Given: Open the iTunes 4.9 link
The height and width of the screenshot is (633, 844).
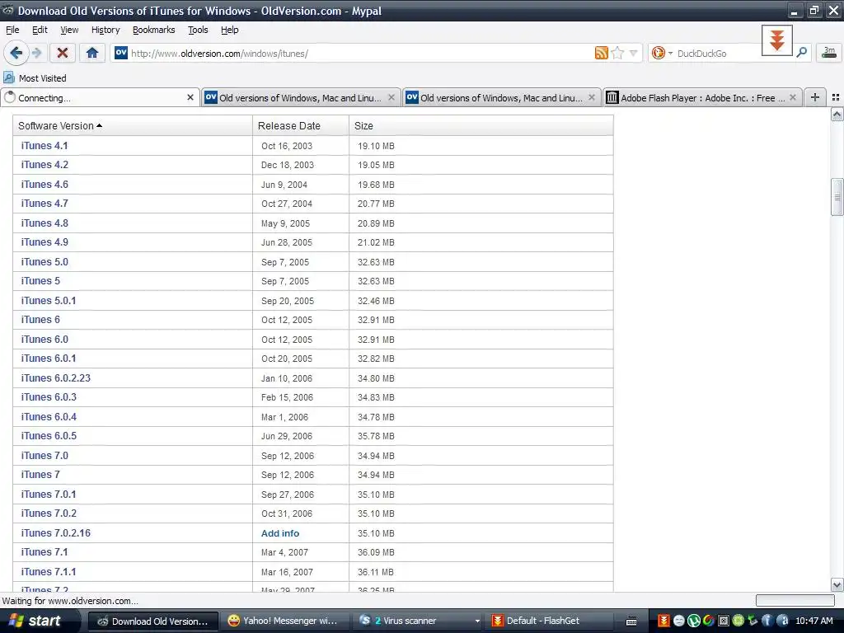Looking at the screenshot, I should click(x=45, y=242).
